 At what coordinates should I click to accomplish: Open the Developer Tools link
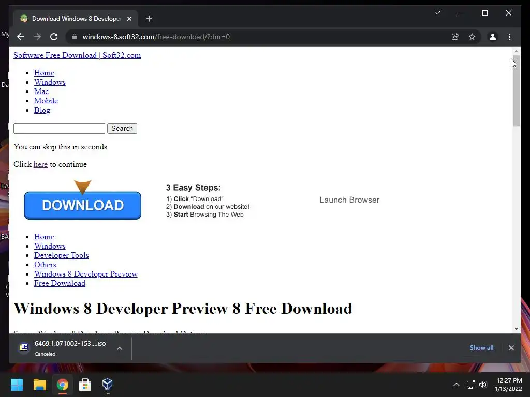[62, 255]
